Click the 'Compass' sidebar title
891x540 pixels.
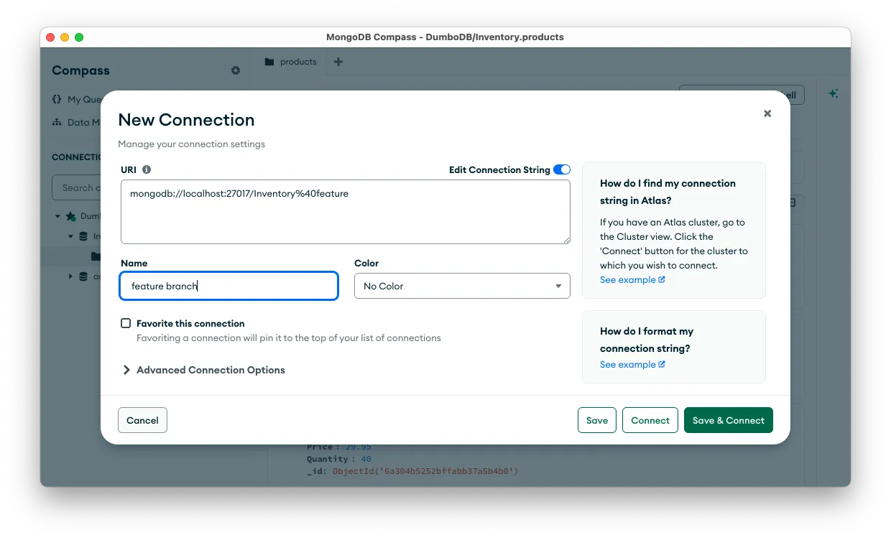tap(80, 70)
